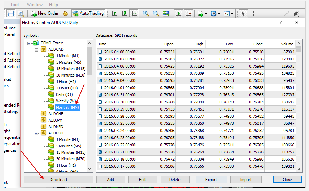This screenshot has width=309, height=191.
Task: Click the zoom out magnifier icon
Action: tap(156, 14)
